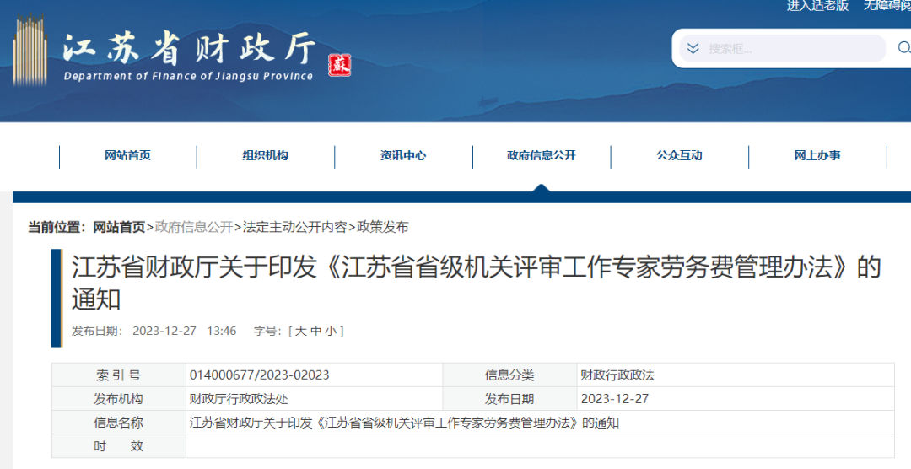Screen dimensions: 911x469
Task: Click the article title heading text
Action: coord(477,283)
